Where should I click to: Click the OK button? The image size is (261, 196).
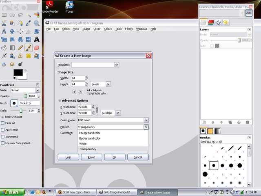tap(115, 157)
